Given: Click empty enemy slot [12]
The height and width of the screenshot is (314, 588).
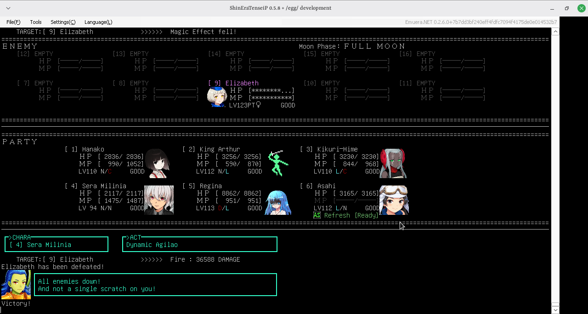Looking at the screenshot, I should click(x=34, y=54).
